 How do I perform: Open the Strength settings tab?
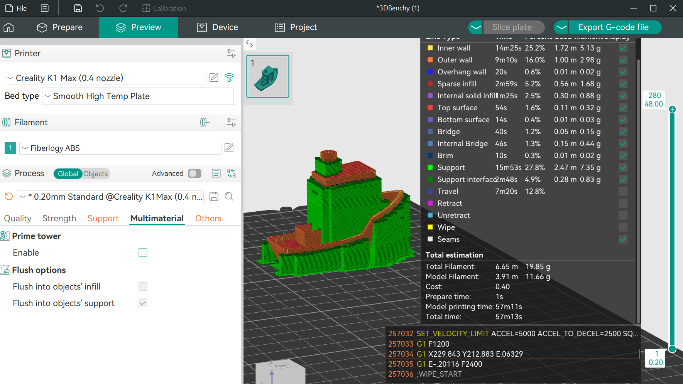[59, 219]
